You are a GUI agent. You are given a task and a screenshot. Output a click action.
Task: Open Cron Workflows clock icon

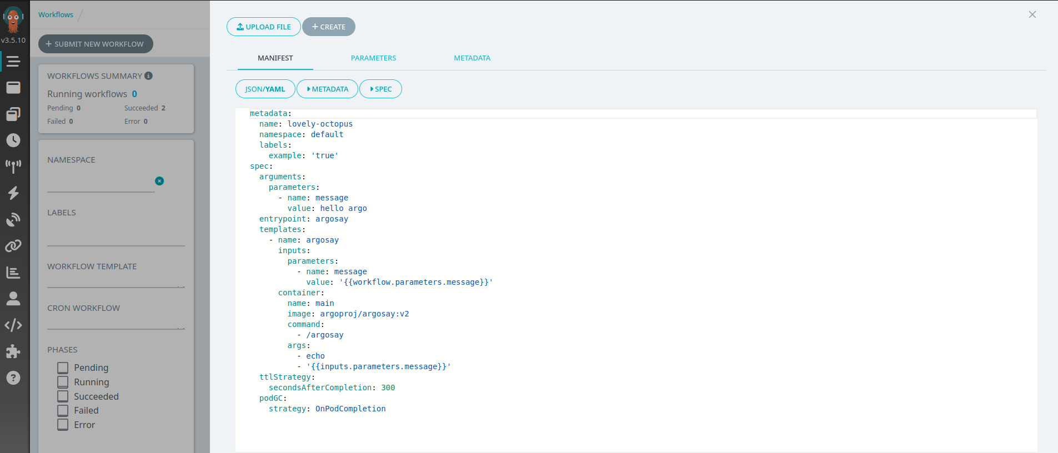click(x=13, y=140)
